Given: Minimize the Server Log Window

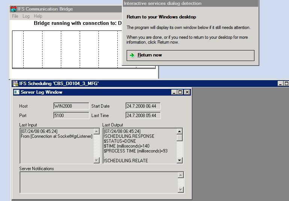Looking at the screenshot, I should pos(174,92).
